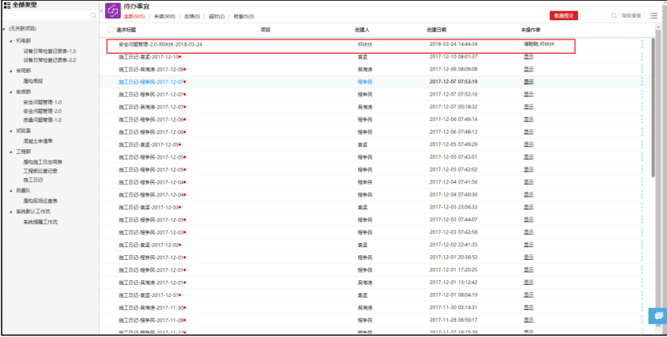The width and height of the screenshot is (667, 337).
Task: Click 显示 in the 2017-12-10 08:01:37 row
Action: (529, 57)
